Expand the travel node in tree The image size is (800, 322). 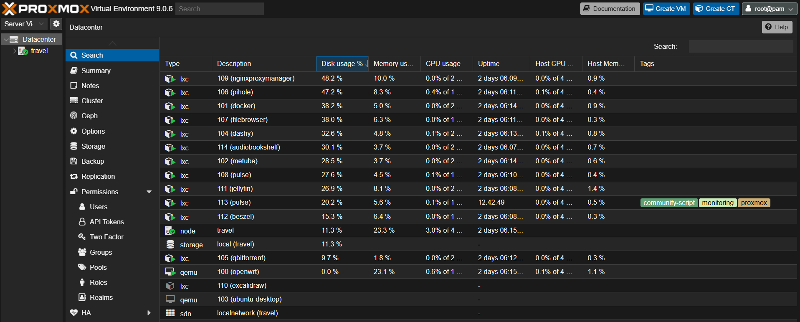15,51
